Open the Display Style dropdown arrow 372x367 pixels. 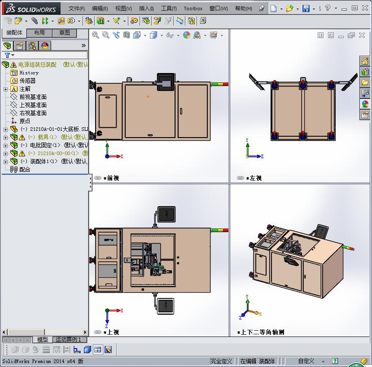tap(162, 35)
